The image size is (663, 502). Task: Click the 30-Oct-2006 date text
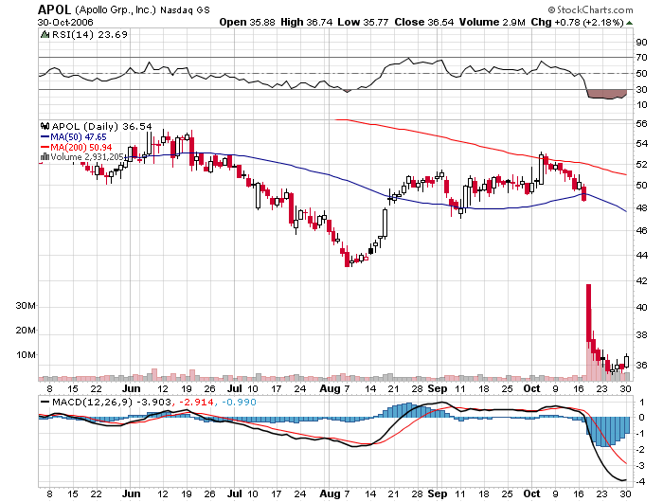65,23
